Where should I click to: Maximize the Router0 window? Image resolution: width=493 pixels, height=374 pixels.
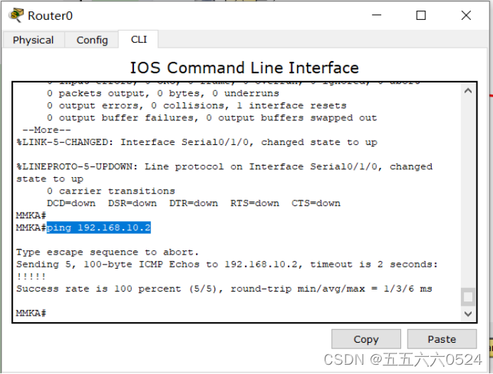coord(421,15)
